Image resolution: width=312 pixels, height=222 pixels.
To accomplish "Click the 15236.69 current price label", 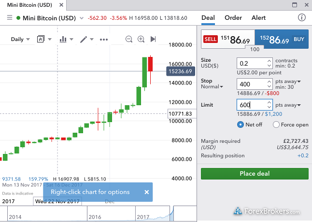I will pos(181,71).
